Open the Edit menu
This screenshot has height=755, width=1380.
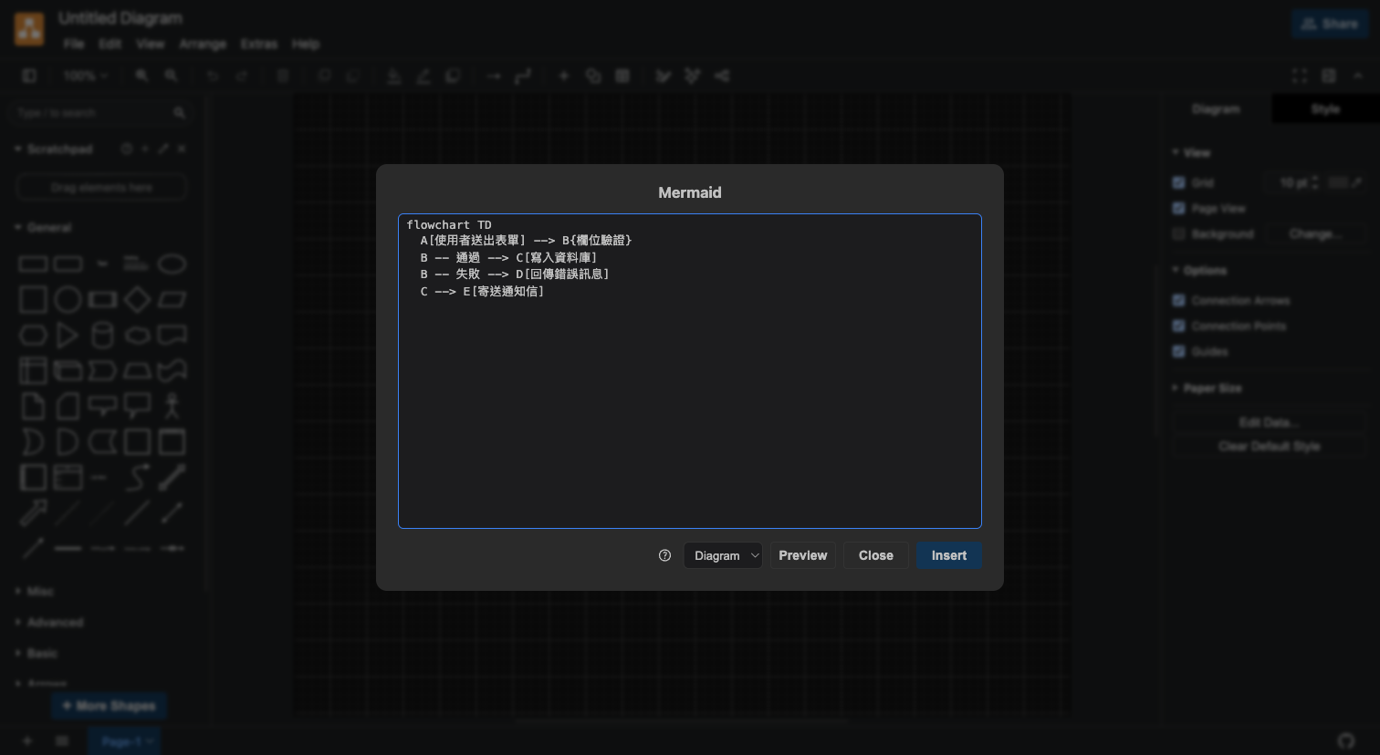point(110,44)
